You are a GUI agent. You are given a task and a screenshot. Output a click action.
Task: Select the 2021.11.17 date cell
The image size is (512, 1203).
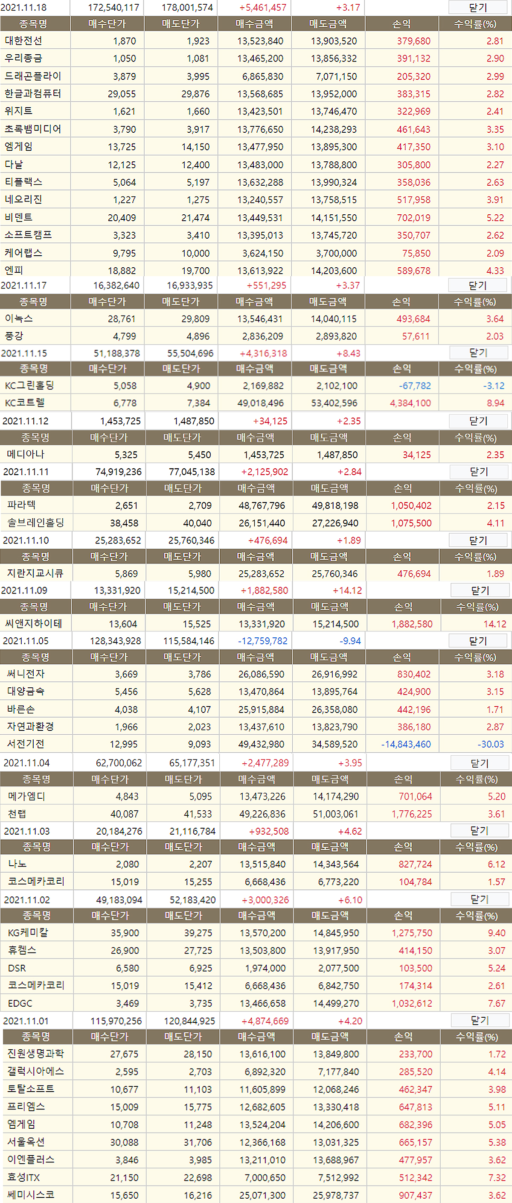pos(24,285)
